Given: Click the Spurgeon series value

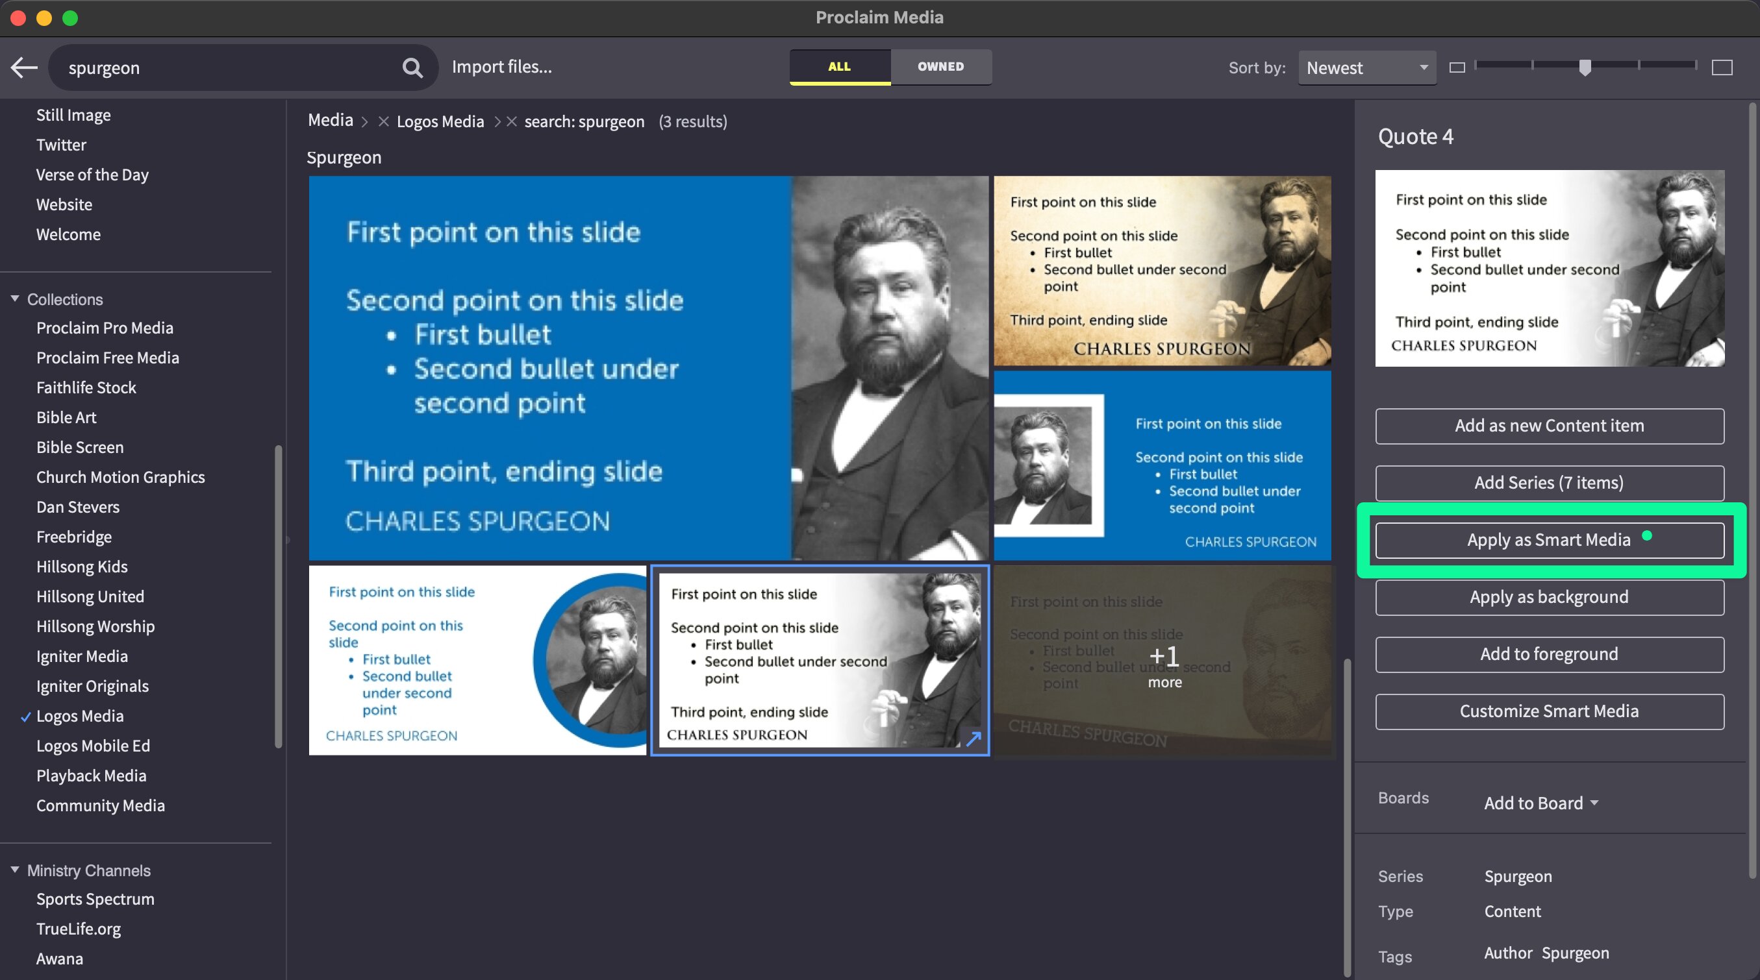Looking at the screenshot, I should (1518, 876).
